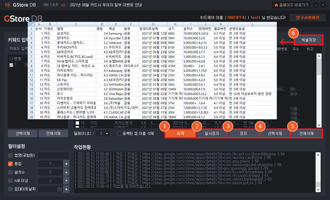
Task: Select spreadsheet column C header
Action: point(76,24)
